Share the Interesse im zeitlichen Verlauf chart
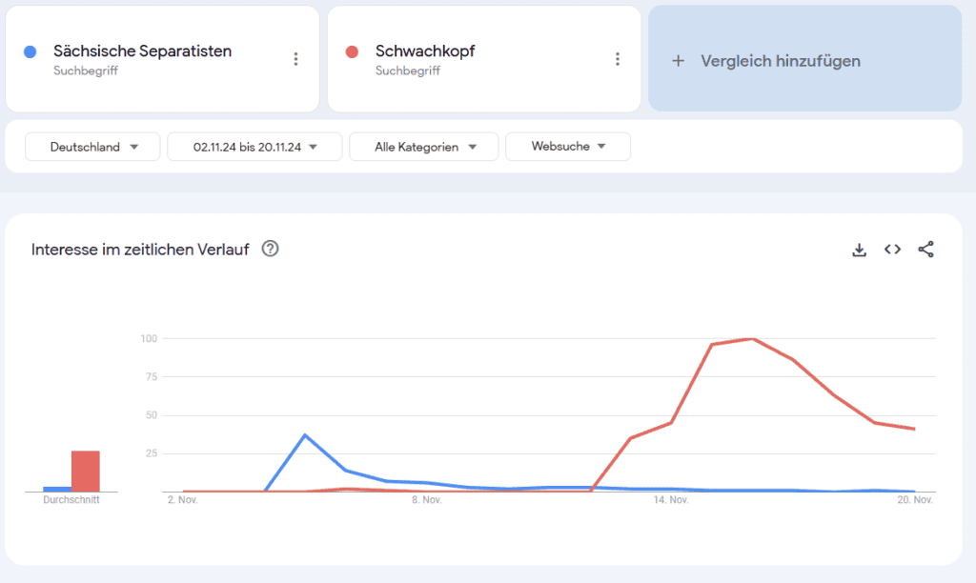Screen dimensions: 976x583 [925, 250]
